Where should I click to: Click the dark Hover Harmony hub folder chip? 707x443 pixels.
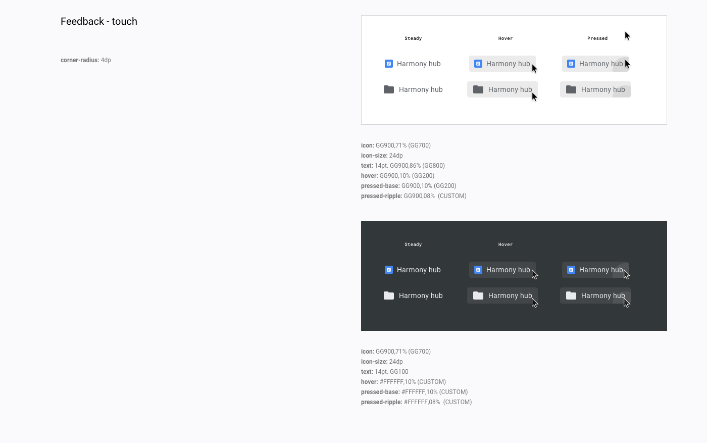pos(502,296)
